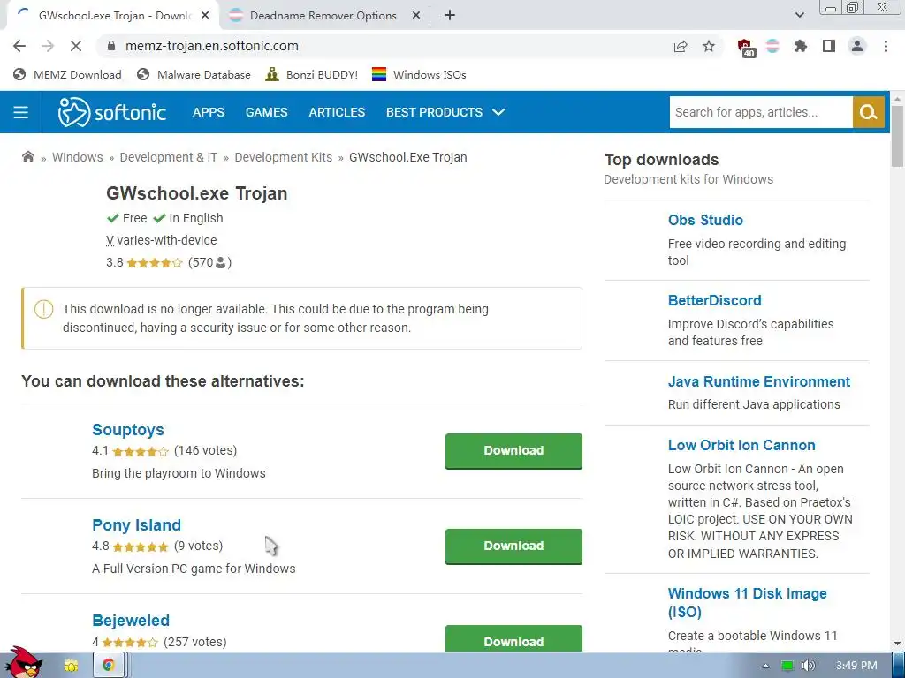Screen dimensions: 905x678
Task: Click the 3.8 star rating of GWschool.exe
Action: [x=154, y=263]
